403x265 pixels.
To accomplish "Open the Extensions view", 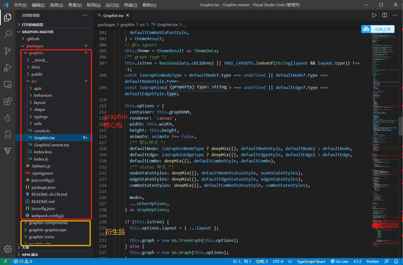I will click(x=8, y=101).
